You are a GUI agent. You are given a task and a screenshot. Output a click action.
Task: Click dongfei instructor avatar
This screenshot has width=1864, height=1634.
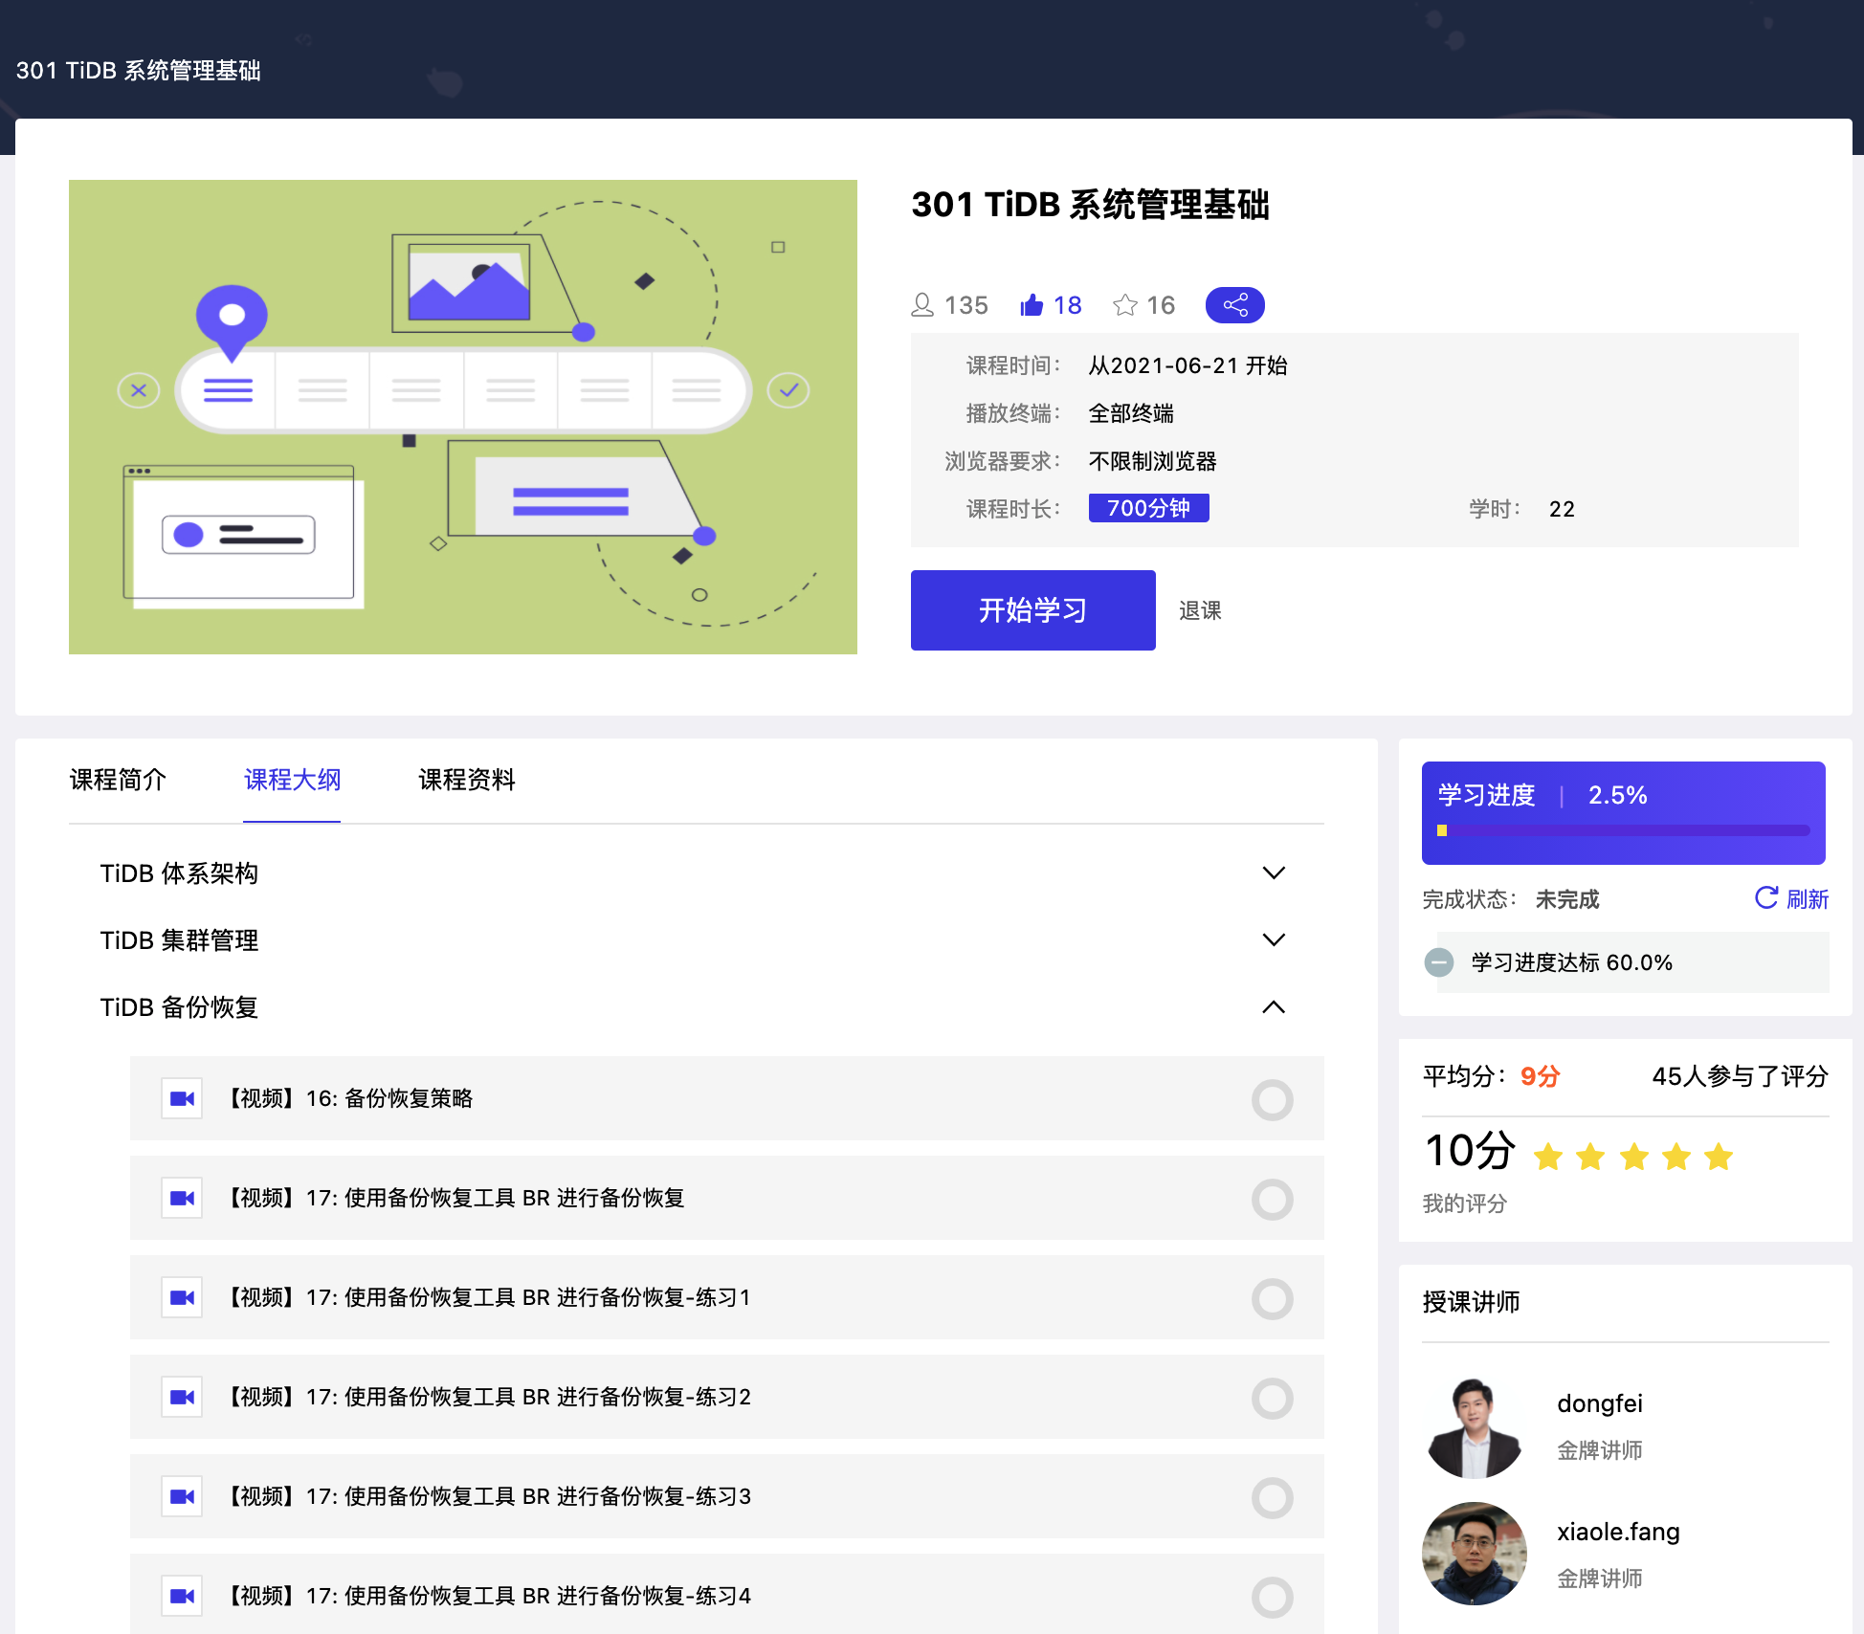(1474, 1427)
